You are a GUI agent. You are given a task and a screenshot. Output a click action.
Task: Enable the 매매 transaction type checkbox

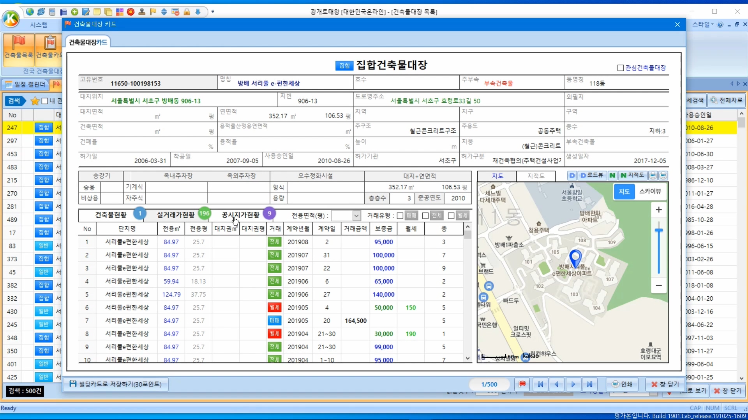[x=400, y=215]
